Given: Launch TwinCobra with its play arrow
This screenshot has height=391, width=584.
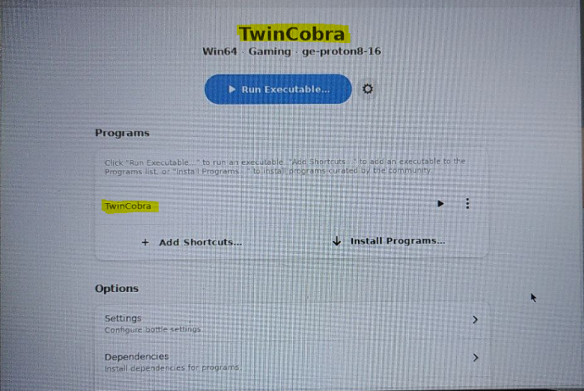Looking at the screenshot, I should point(441,204).
